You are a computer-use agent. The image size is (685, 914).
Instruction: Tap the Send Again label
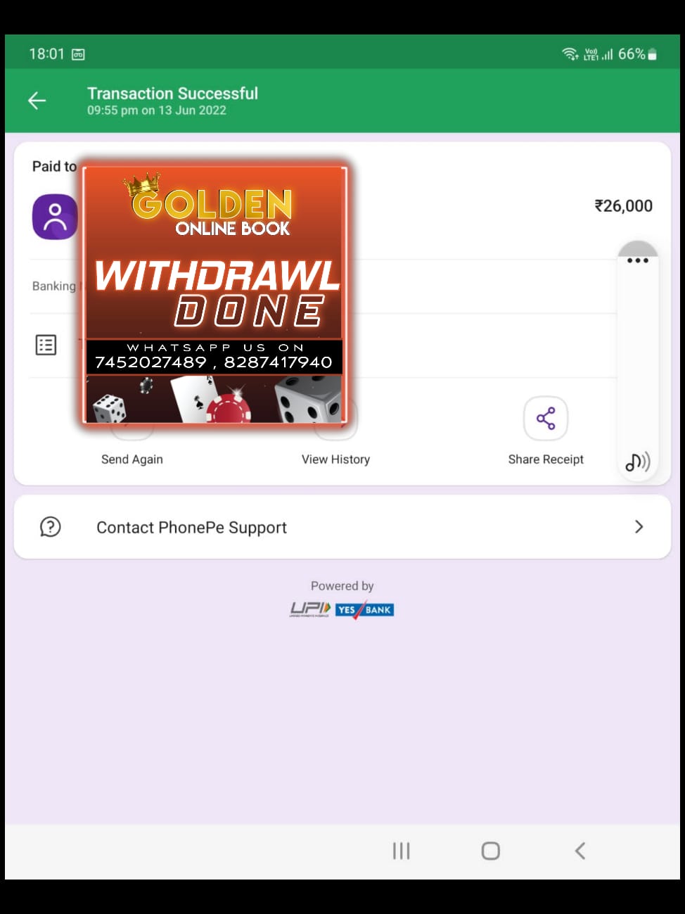coord(132,459)
